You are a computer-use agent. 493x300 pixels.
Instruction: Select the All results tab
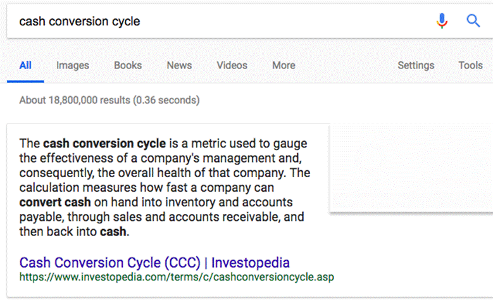[x=25, y=65]
